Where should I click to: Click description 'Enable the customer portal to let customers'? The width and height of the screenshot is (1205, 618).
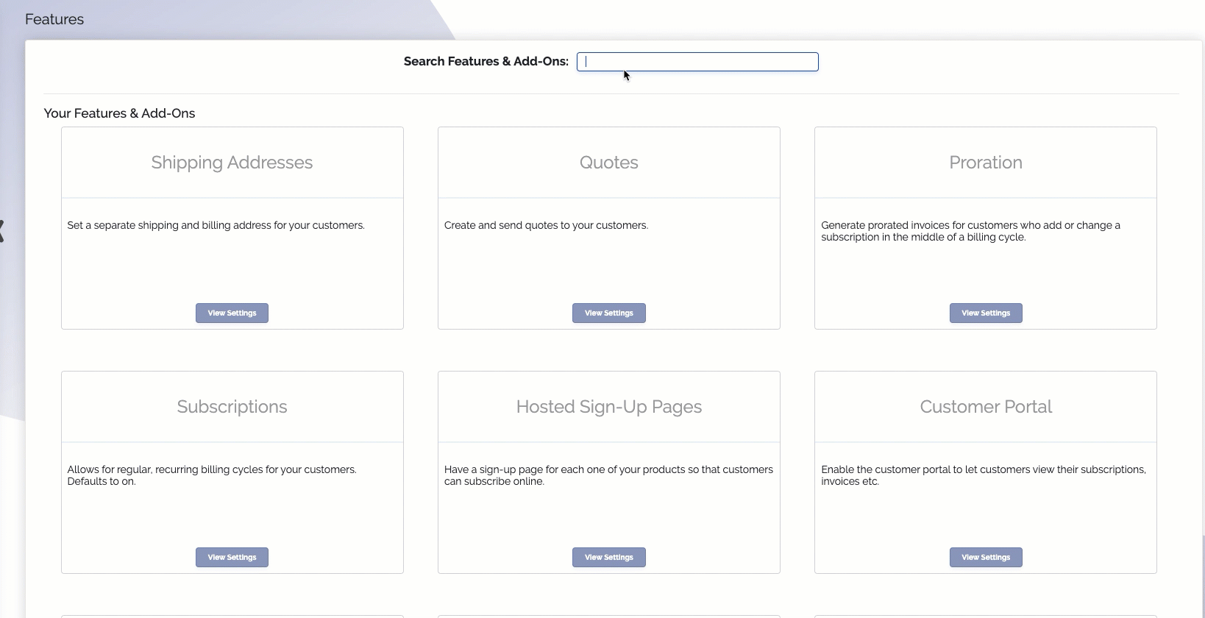984,475
